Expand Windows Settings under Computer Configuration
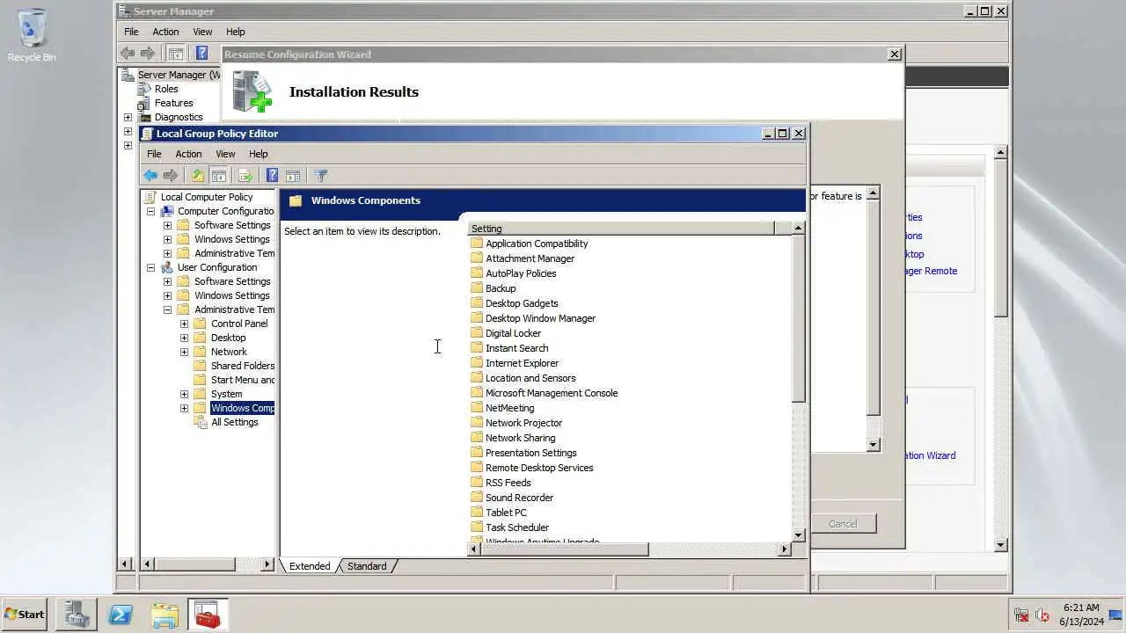The height and width of the screenshot is (633, 1126). (x=167, y=239)
